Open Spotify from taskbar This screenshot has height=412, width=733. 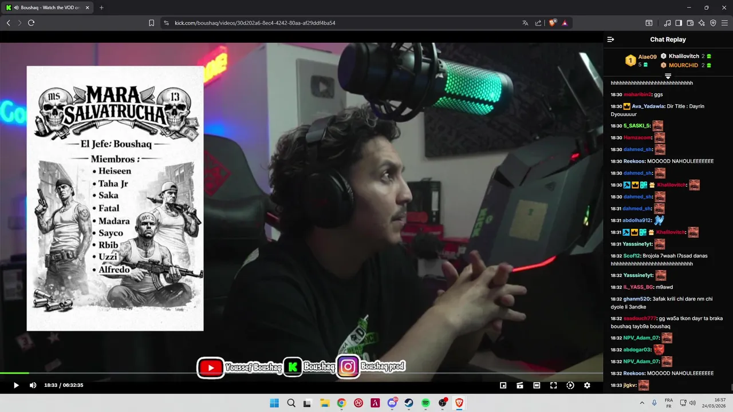[x=425, y=403]
